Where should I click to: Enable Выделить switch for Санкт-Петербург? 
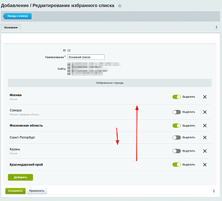pyautogui.click(x=176, y=138)
